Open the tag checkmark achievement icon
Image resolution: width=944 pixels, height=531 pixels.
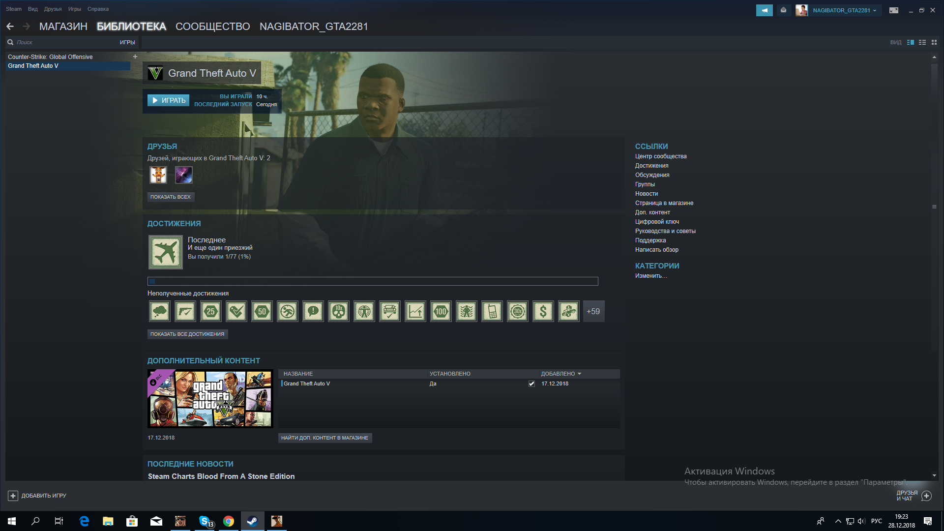(236, 311)
